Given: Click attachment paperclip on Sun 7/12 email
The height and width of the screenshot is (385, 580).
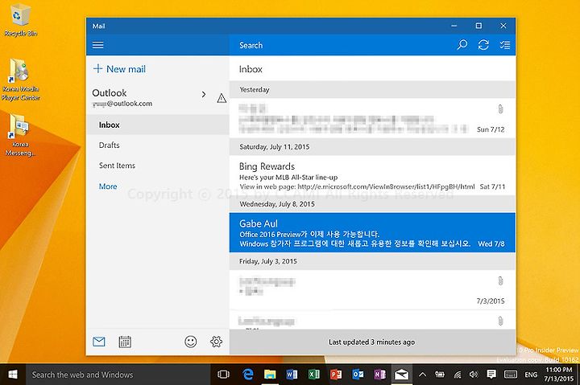Looking at the screenshot, I should coord(500,109).
